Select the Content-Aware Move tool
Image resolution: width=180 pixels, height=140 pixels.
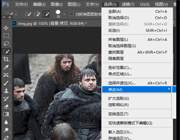coord(6,75)
